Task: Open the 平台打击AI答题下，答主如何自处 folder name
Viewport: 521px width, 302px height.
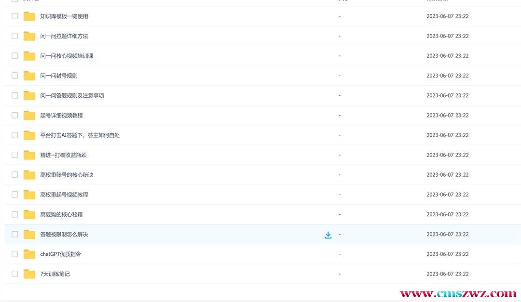Action: pyautogui.click(x=80, y=135)
